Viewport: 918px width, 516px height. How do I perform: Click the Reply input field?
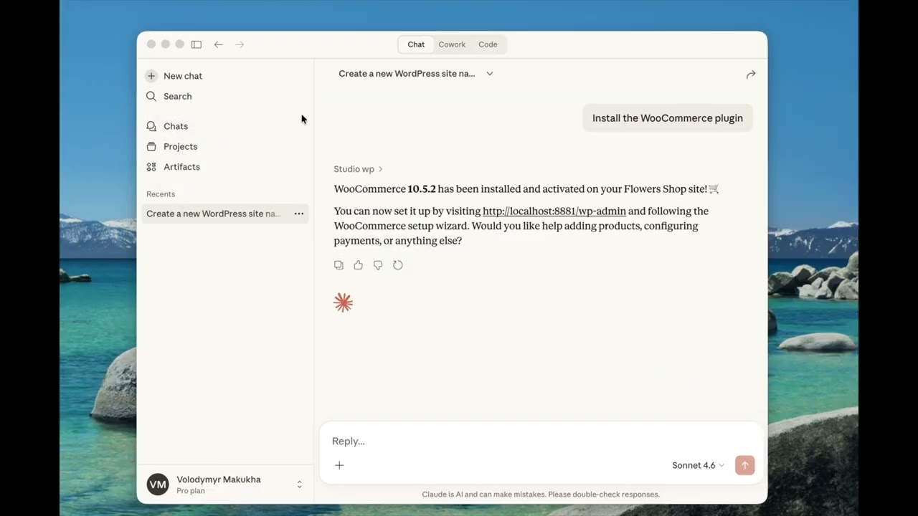pos(541,441)
